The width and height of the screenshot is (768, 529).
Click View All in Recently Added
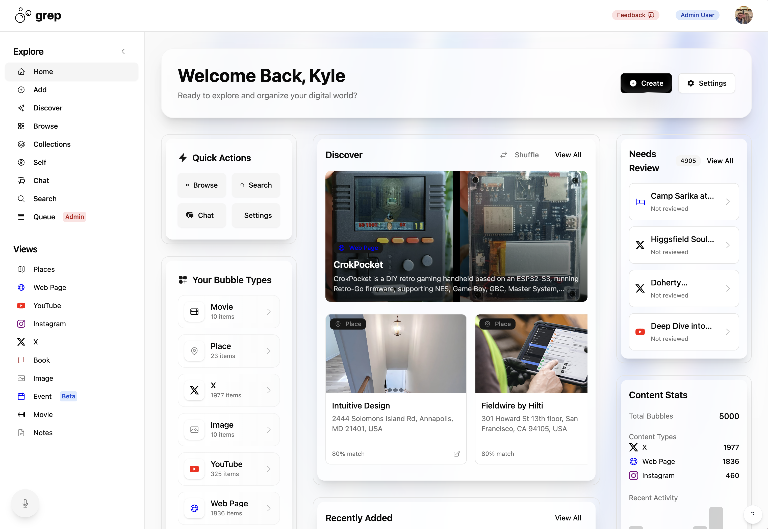(x=568, y=518)
